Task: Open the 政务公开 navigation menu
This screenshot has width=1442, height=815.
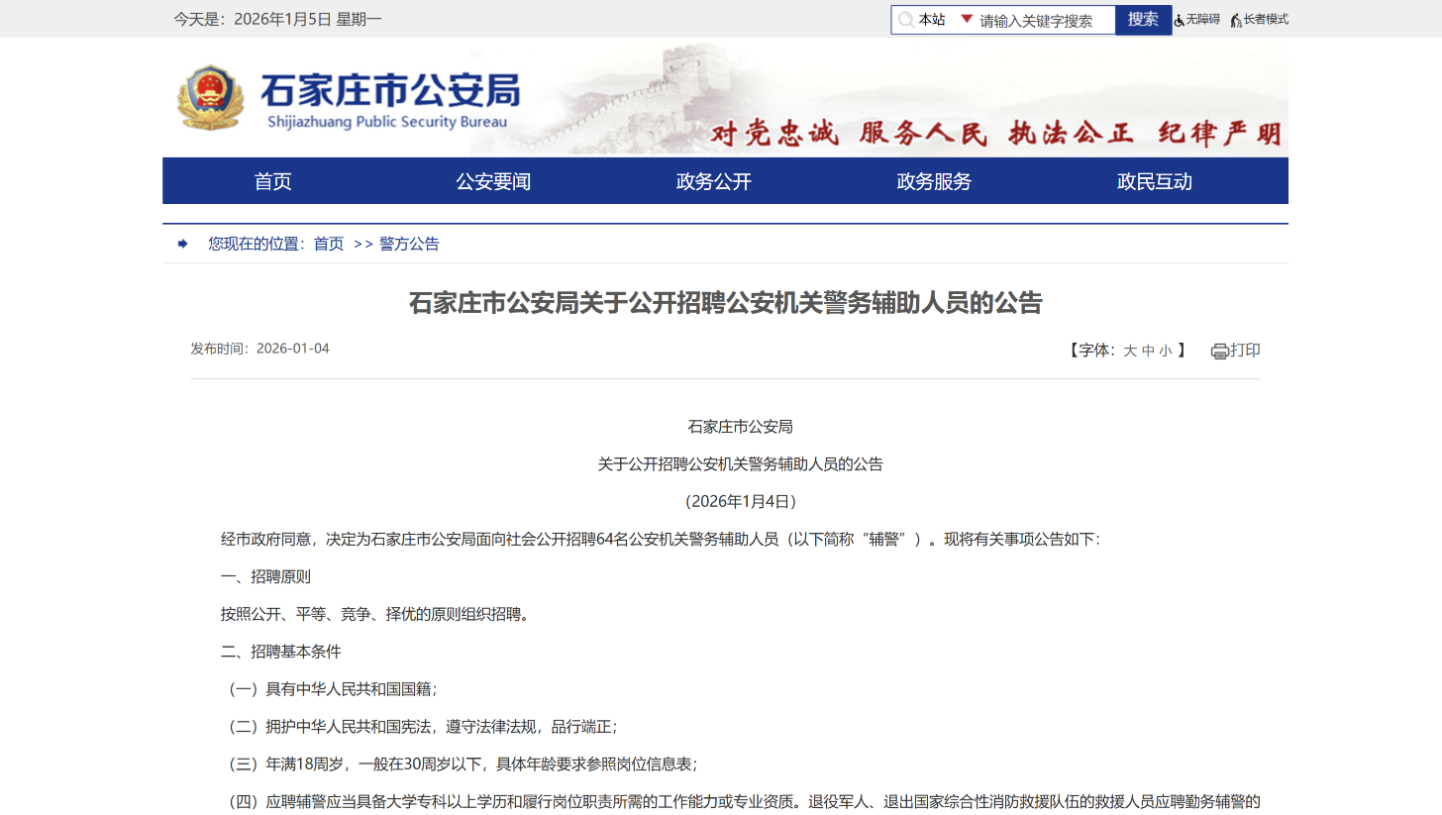Action: click(712, 181)
